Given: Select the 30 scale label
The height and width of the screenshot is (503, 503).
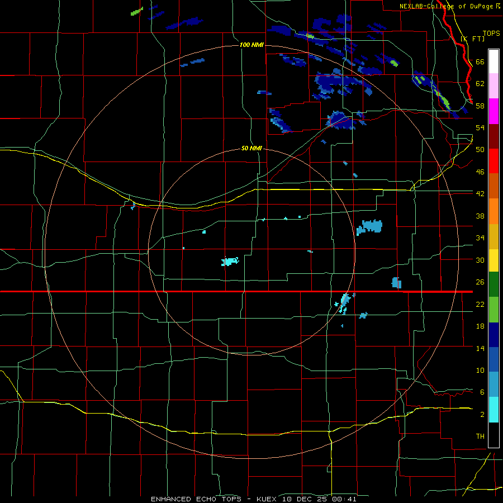Looking at the screenshot, I should pos(480,260).
